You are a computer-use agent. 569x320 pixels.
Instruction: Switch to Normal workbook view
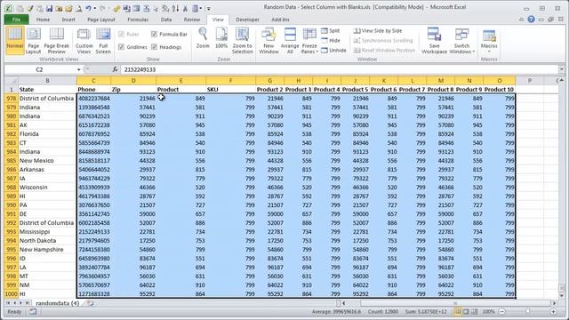(x=15, y=40)
